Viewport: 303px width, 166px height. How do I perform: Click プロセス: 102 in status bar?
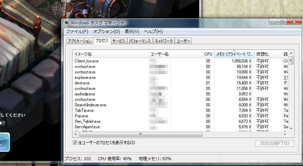78,159
